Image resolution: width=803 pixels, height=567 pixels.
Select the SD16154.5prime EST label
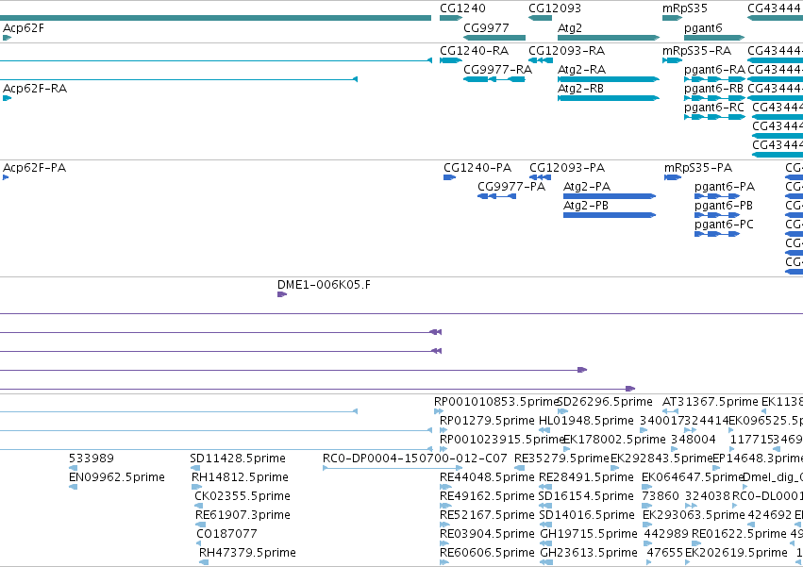click(x=586, y=496)
